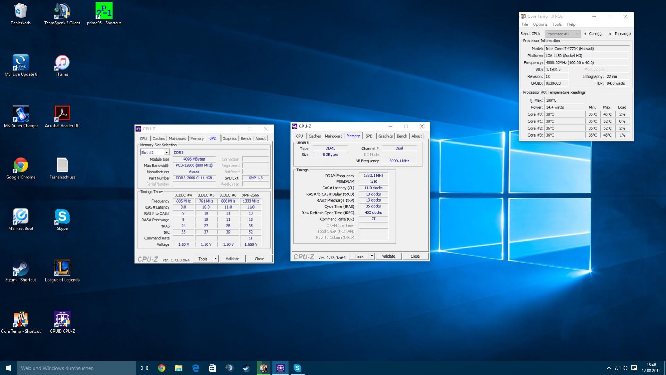Launch the Steam shortcut icon
Screen dimensions: 666x375
(x=20, y=271)
